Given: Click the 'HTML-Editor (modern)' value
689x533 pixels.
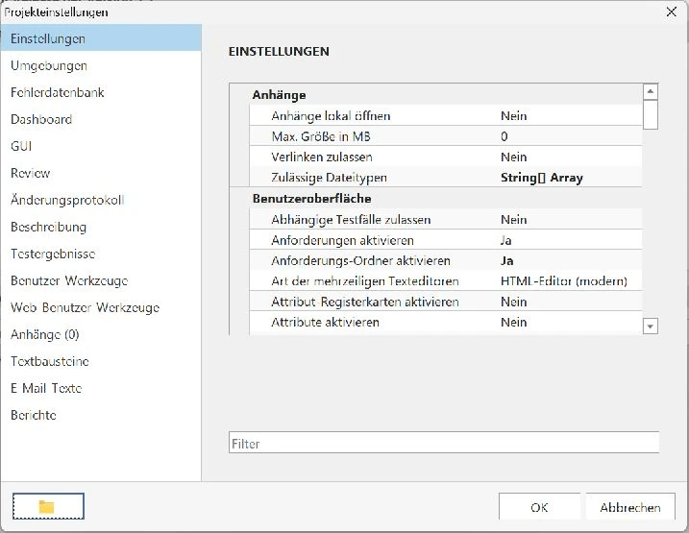Looking at the screenshot, I should [564, 281].
